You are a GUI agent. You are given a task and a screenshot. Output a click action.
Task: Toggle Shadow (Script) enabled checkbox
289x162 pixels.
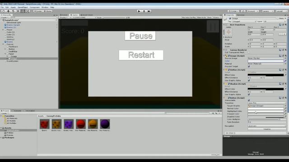(229, 84)
